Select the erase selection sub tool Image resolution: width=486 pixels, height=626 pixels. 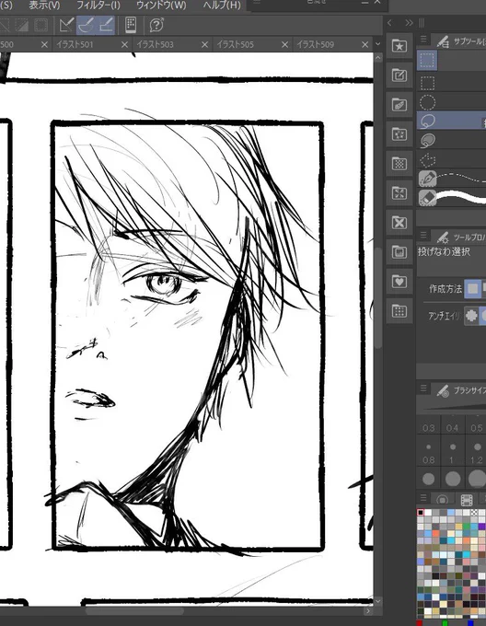pos(451,198)
